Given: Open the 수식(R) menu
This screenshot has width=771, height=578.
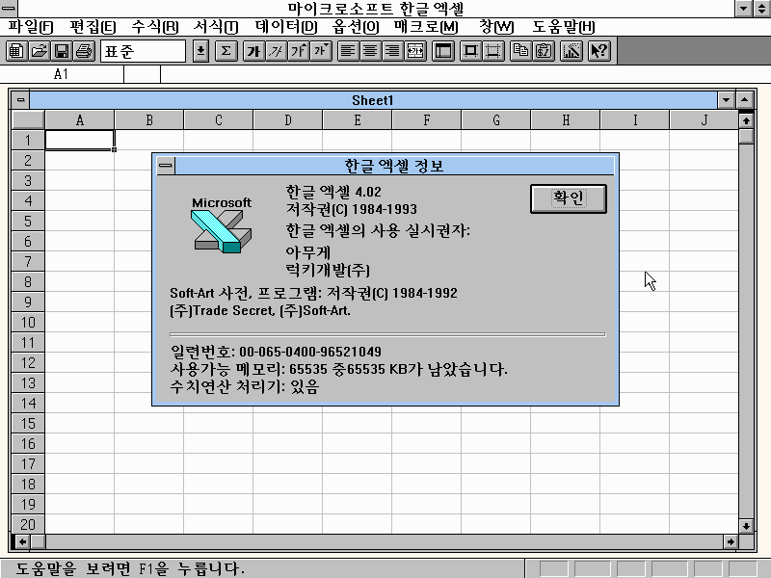Looking at the screenshot, I should click(x=155, y=27).
